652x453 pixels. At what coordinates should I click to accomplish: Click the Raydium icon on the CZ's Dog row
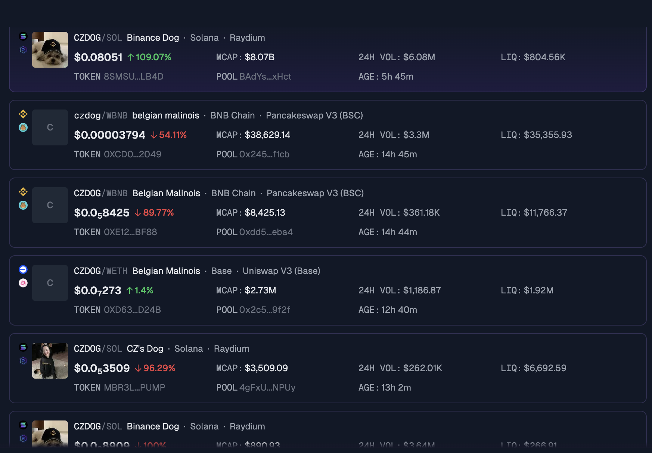click(x=23, y=361)
